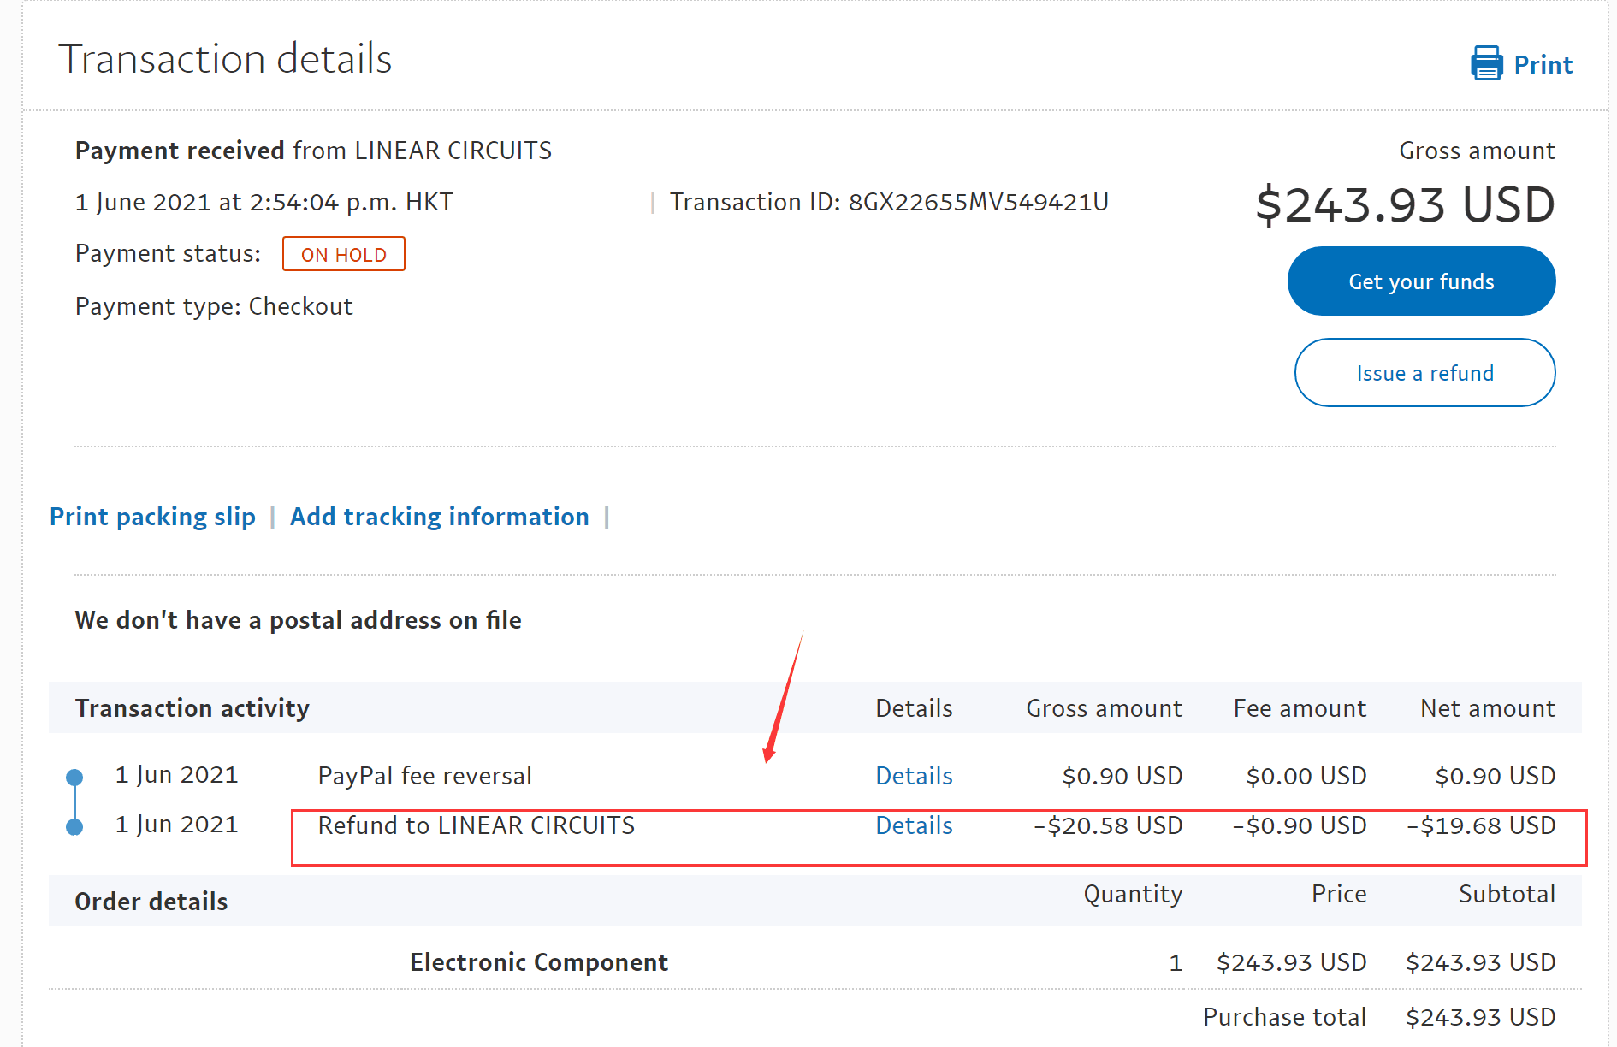This screenshot has height=1047, width=1617.
Task: Open Details for Refund to LINEAR CIRCUITS
Action: [914, 825]
